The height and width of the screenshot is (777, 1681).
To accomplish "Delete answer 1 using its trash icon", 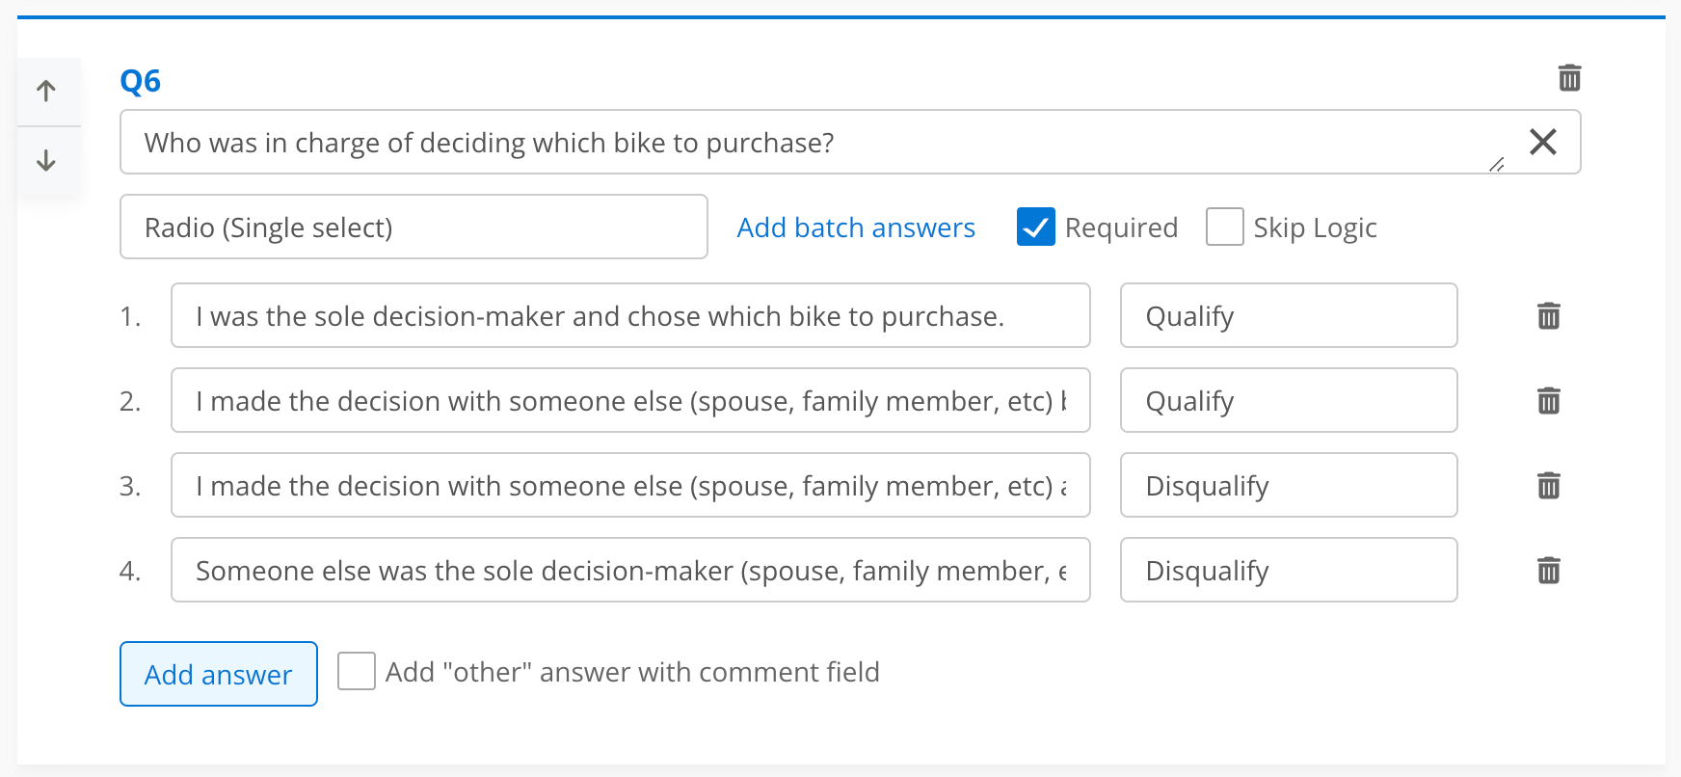I will pyautogui.click(x=1549, y=315).
